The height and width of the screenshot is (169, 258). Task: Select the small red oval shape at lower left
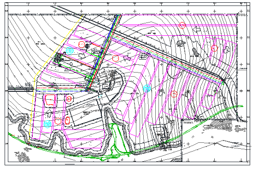pyautogui.click(x=67, y=121)
